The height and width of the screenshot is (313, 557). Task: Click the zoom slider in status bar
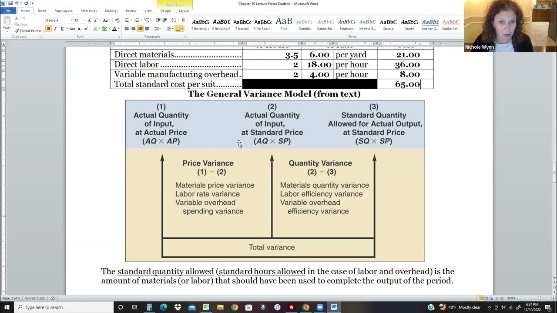click(539, 298)
